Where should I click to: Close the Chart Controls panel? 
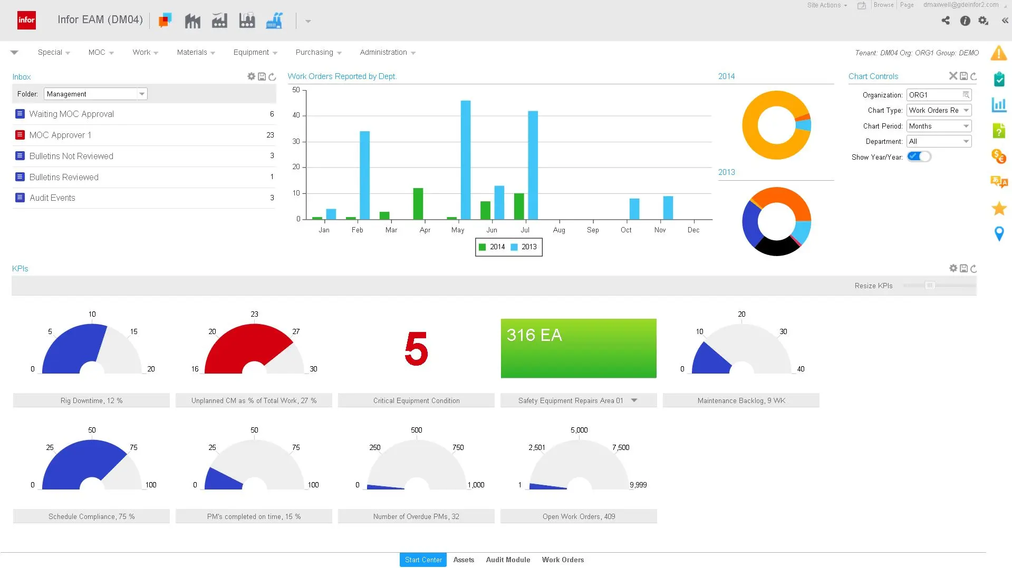coord(953,76)
